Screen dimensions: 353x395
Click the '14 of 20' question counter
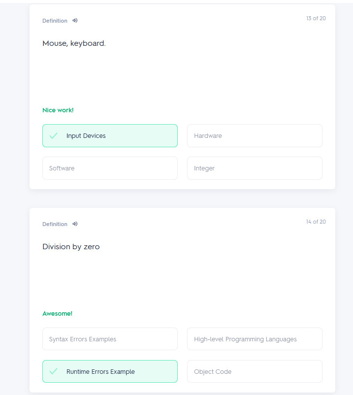pyautogui.click(x=316, y=222)
